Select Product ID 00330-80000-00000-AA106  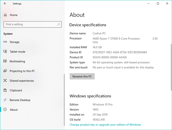110,57
